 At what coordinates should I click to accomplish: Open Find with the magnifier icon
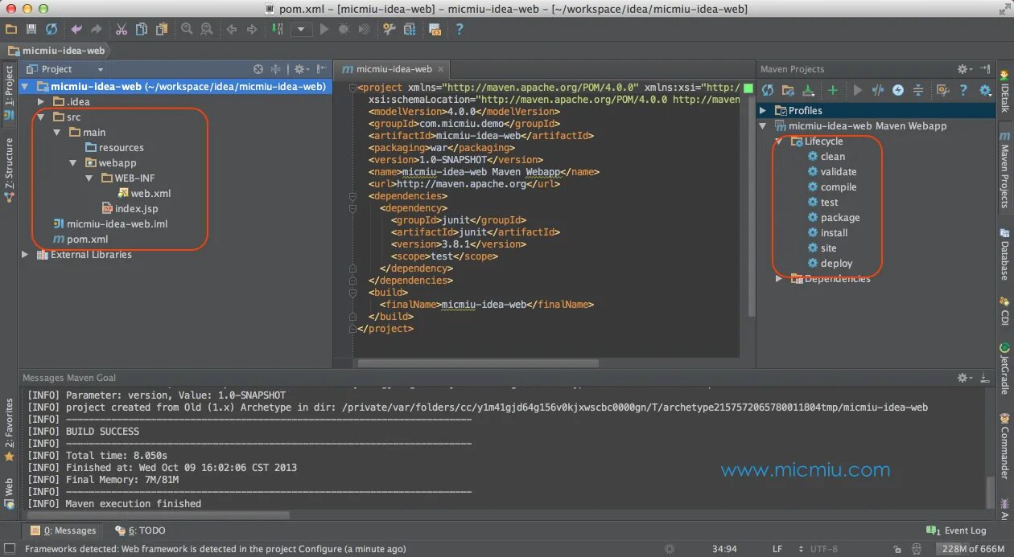coord(187,29)
